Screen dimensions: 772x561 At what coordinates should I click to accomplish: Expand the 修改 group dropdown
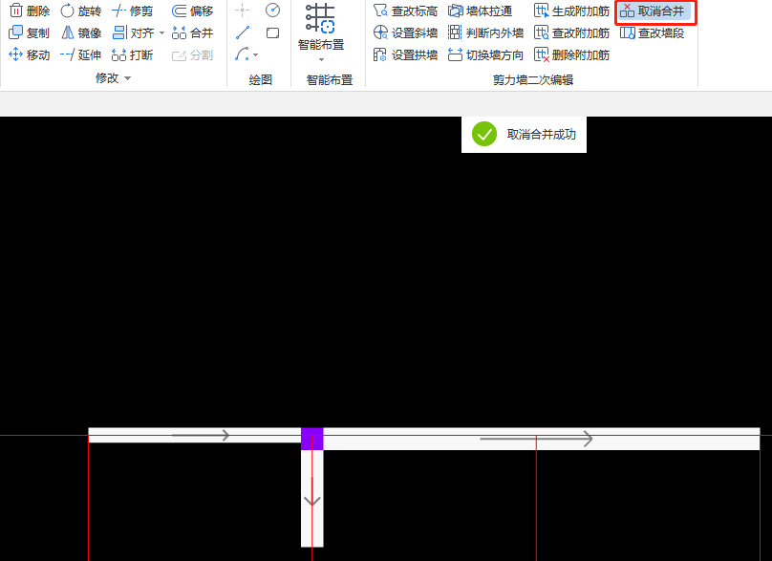(127, 77)
